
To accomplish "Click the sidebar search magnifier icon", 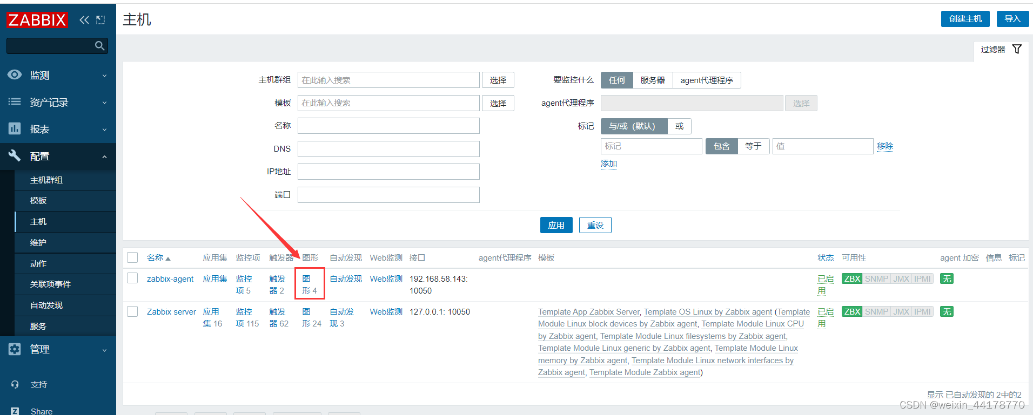I will pos(99,46).
